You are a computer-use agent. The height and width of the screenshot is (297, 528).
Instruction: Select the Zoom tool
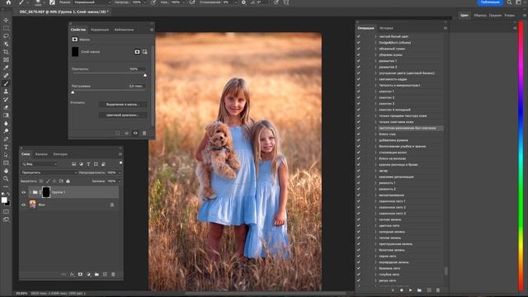tap(6, 179)
